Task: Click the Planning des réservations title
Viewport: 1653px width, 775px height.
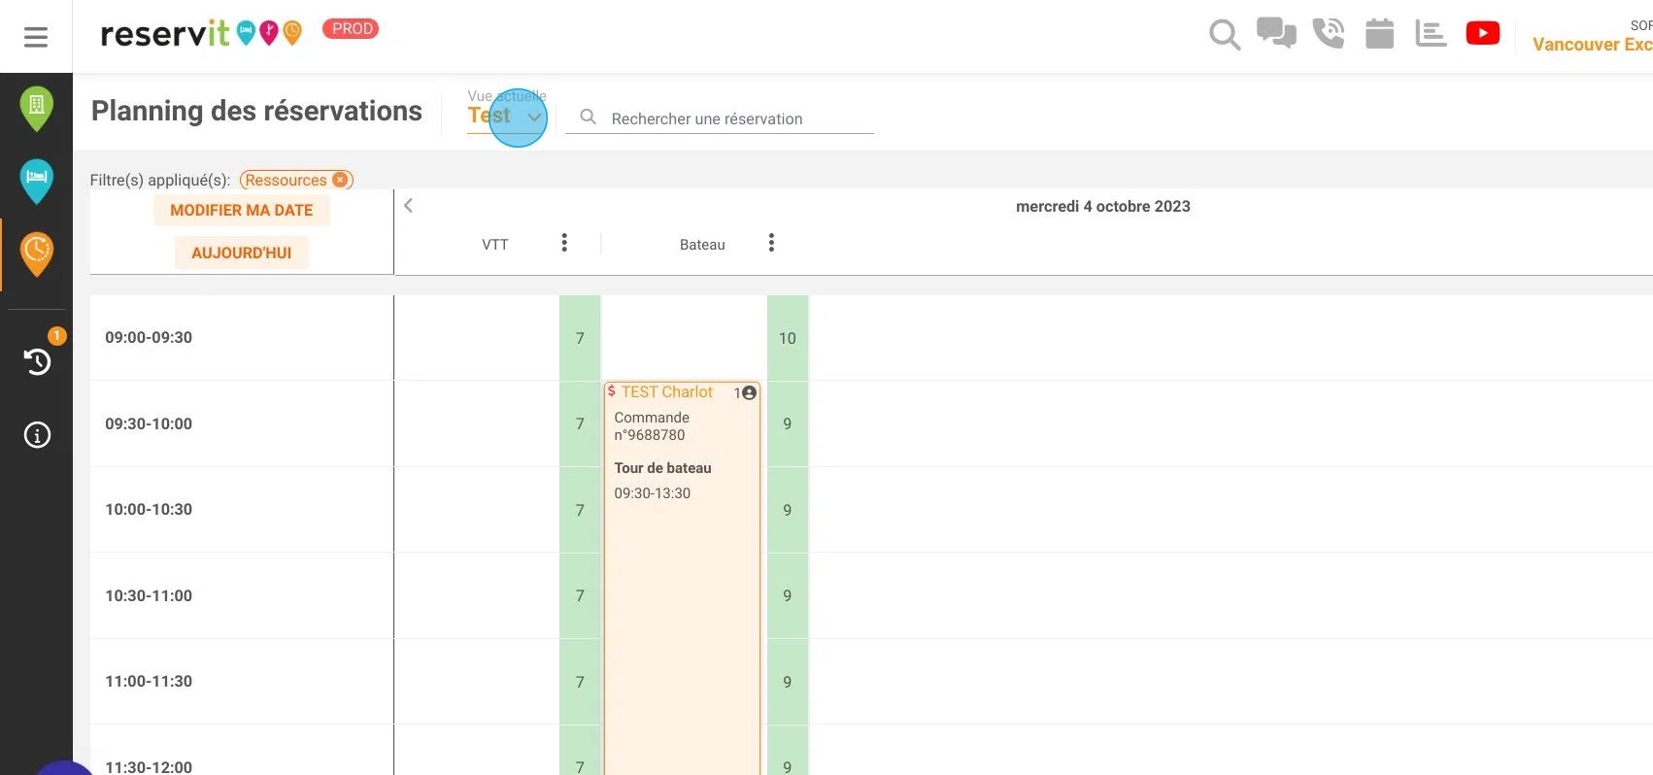Action: pos(256,111)
